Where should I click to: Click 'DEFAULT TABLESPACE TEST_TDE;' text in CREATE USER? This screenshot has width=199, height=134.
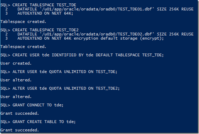coord(130,55)
